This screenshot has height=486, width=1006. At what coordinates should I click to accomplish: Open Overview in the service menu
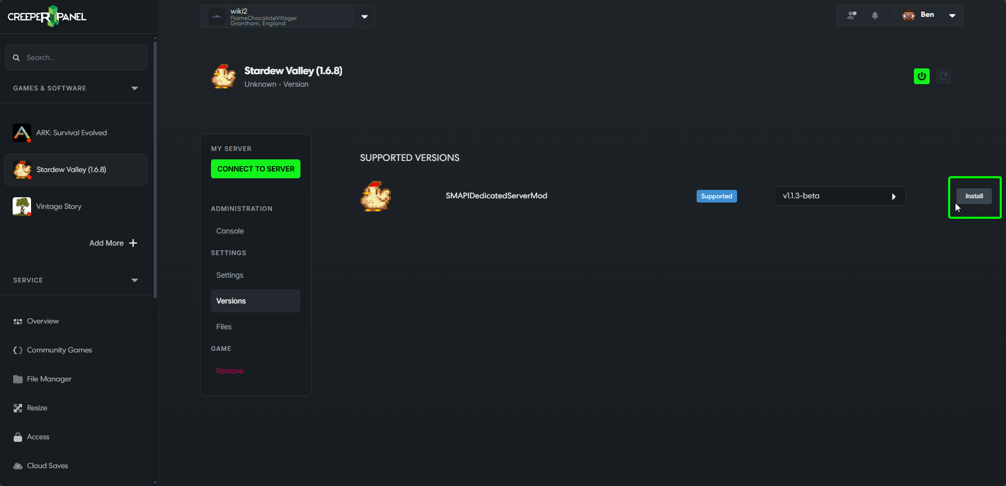[43, 321]
